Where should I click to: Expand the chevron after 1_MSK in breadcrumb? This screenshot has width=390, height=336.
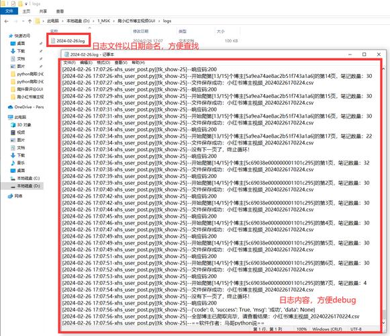point(113,21)
